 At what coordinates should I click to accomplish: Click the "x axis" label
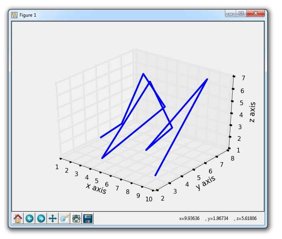click(96, 189)
